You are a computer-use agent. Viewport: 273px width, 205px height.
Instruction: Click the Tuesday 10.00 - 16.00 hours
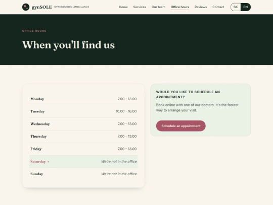point(126,111)
